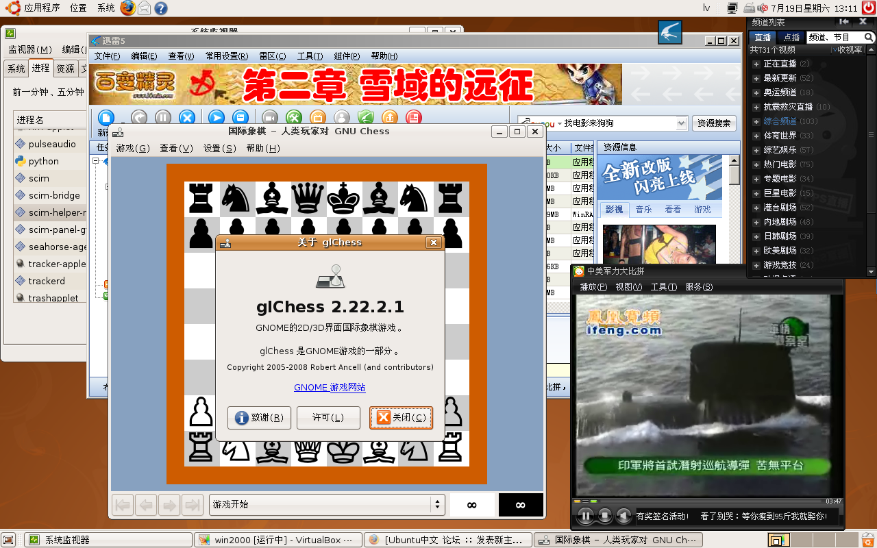
Task: Click Xunlei green shield security icon
Action: 366,118
